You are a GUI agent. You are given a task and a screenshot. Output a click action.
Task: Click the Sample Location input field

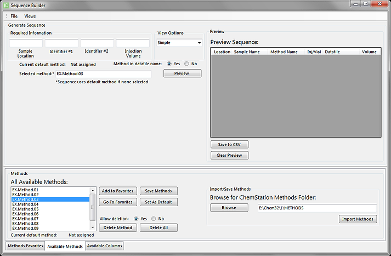[x=26, y=43]
